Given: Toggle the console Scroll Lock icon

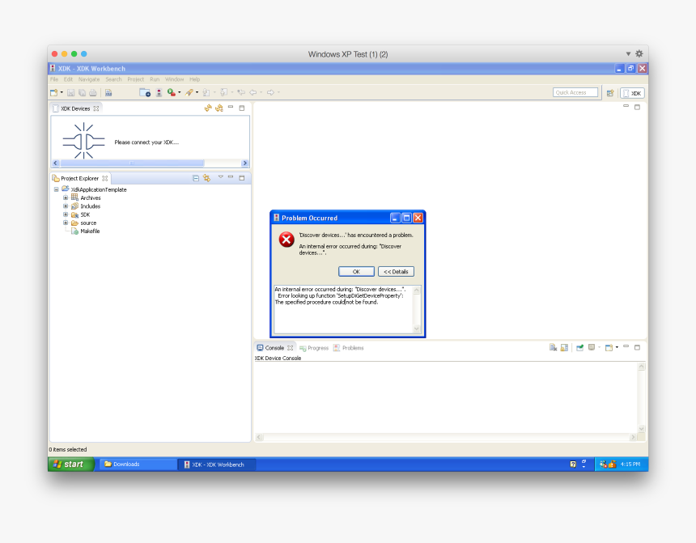Looking at the screenshot, I should pos(564,348).
